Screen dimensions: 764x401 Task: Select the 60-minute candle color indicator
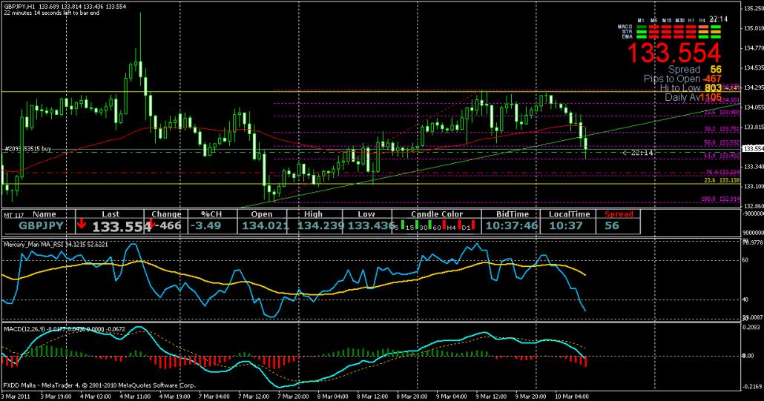(x=437, y=225)
